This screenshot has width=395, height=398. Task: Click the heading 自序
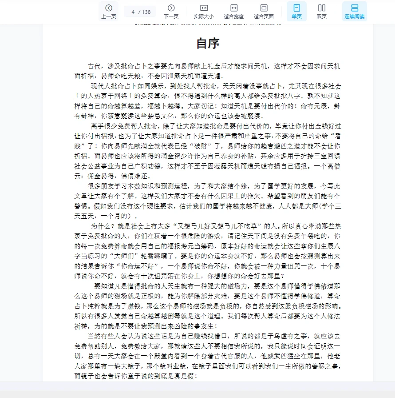208,43
